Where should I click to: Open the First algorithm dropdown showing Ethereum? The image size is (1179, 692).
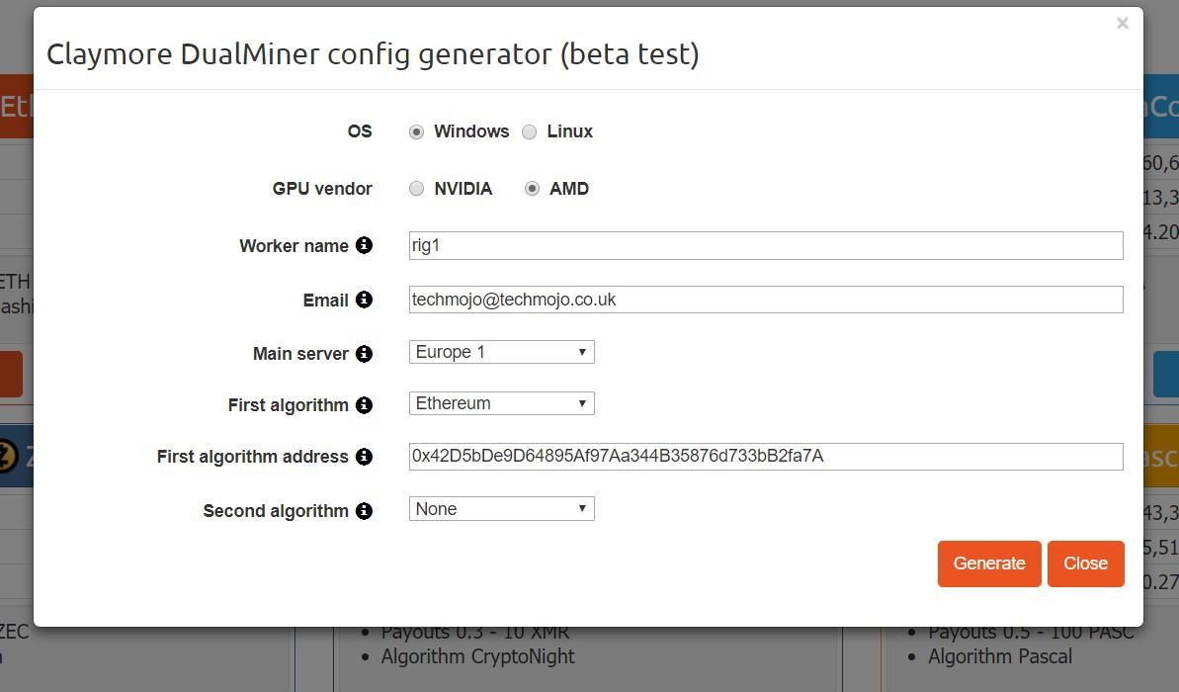tap(501, 403)
